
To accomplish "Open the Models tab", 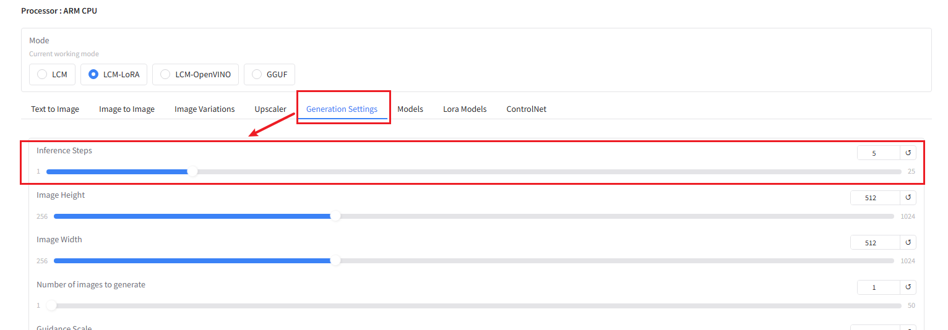I will point(410,109).
